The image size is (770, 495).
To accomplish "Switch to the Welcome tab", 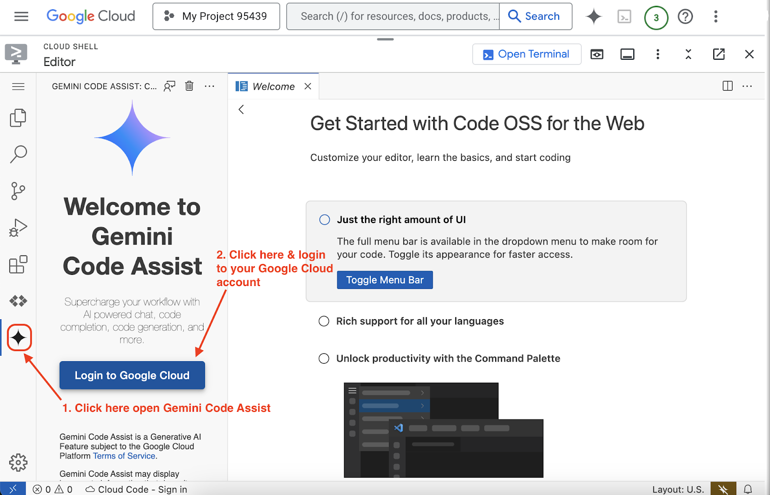I will point(273,87).
